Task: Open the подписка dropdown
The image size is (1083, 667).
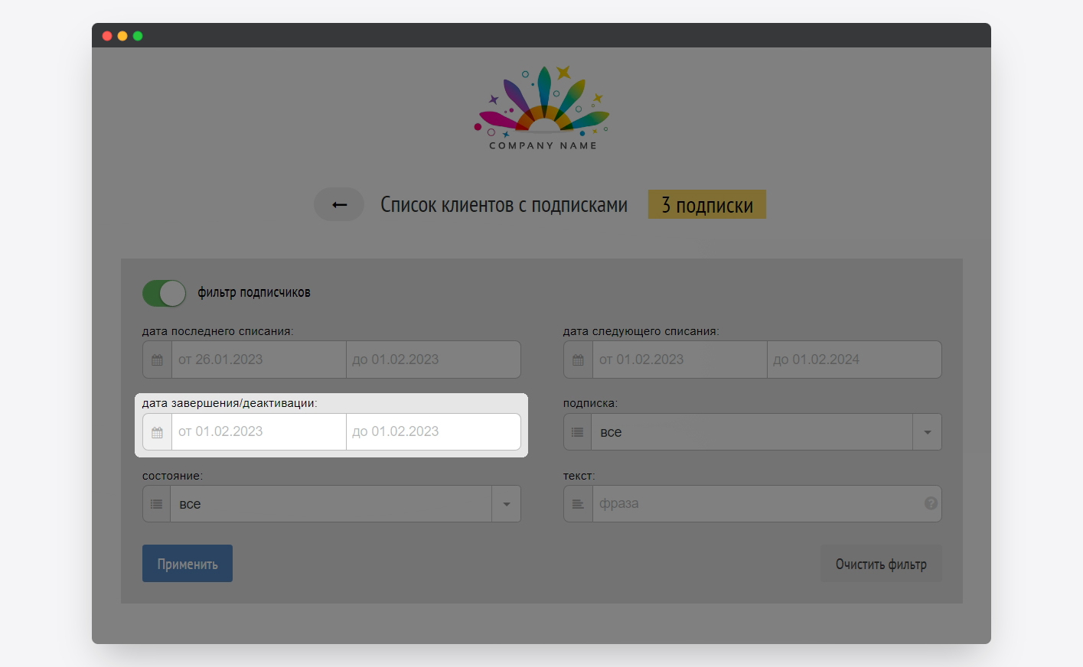Action: [927, 432]
